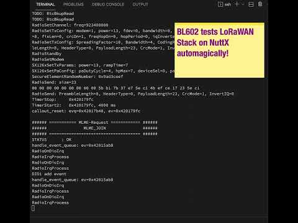Click the 'SX126xSetPaConfig' line
298x223 pixels.
coord(103,71)
